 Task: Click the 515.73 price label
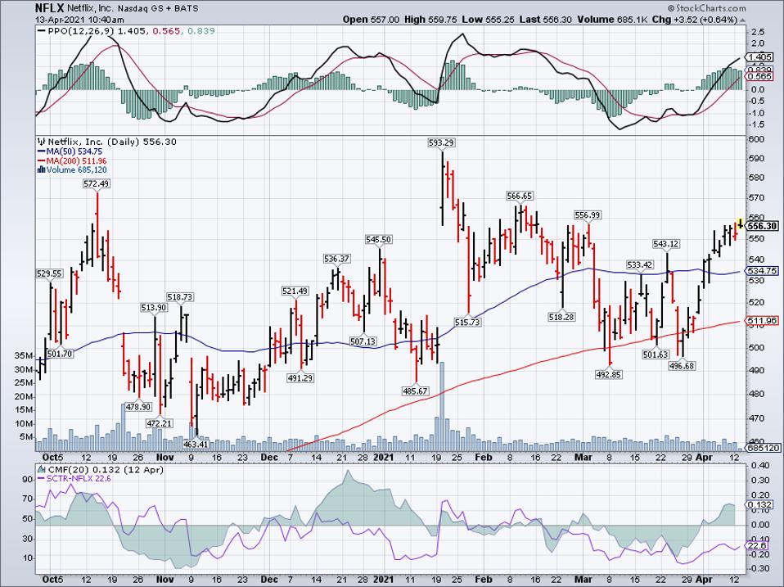[x=467, y=323]
